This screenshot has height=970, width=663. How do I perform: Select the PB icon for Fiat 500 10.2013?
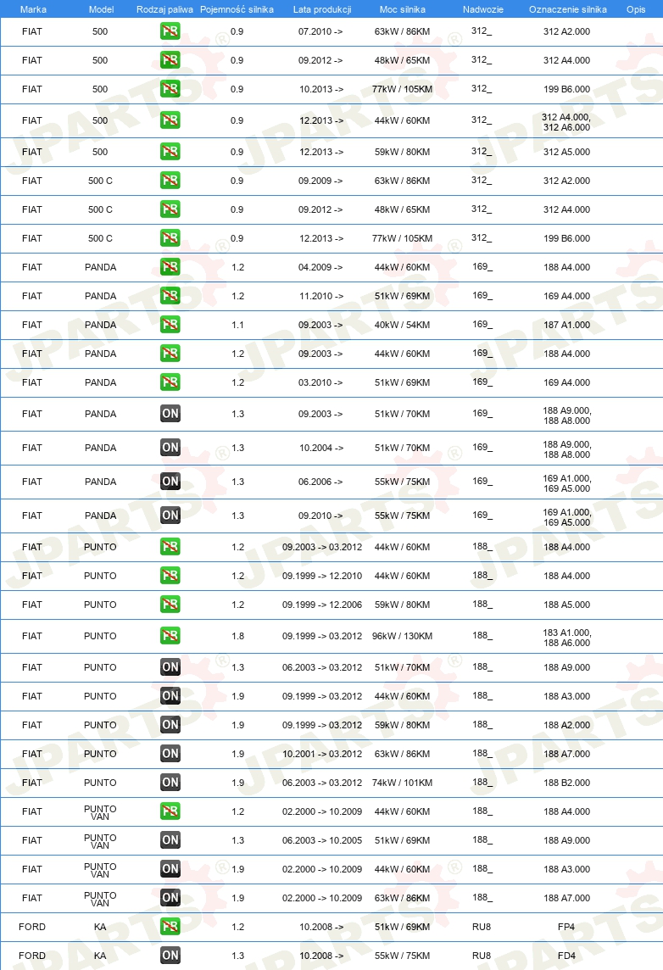pos(170,89)
